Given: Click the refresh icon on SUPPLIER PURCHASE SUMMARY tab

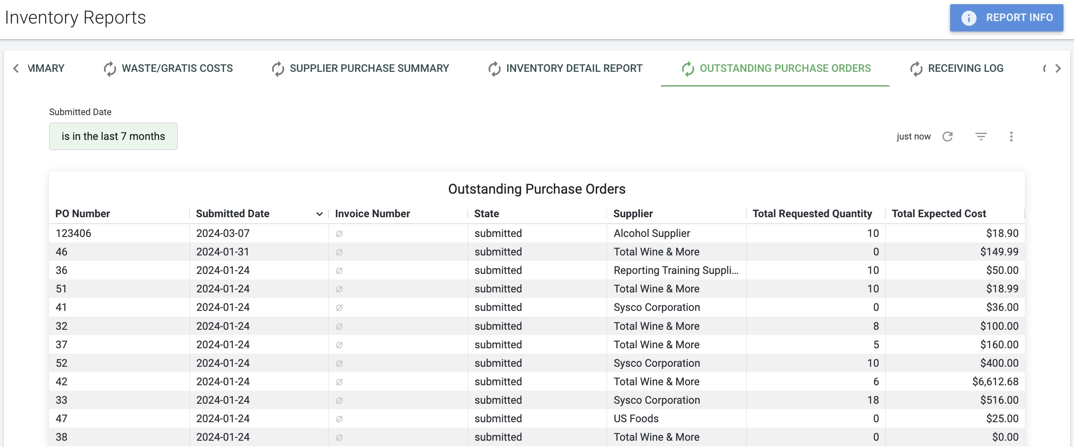Looking at the screenshot, I should [x=278, y=68].
